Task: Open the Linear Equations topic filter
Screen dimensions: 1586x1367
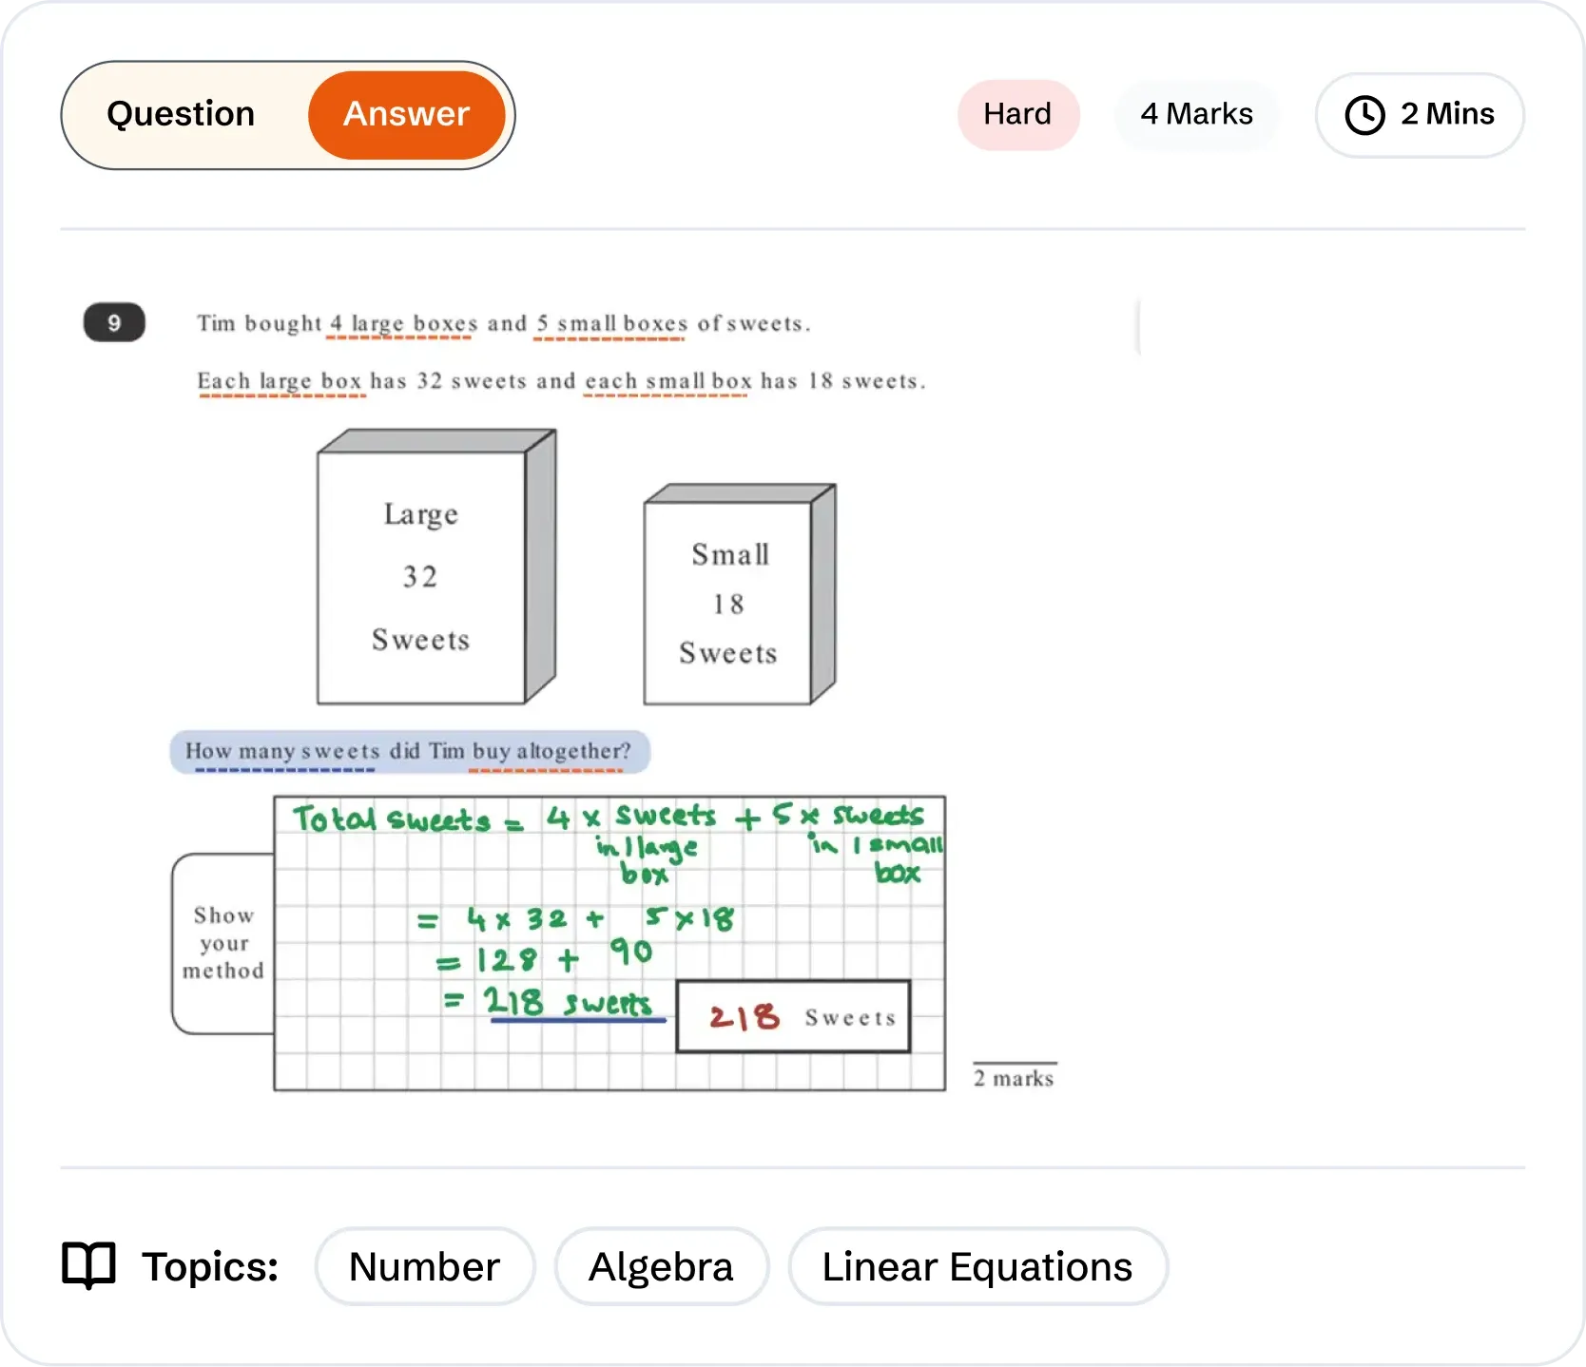Action: 977,1265
